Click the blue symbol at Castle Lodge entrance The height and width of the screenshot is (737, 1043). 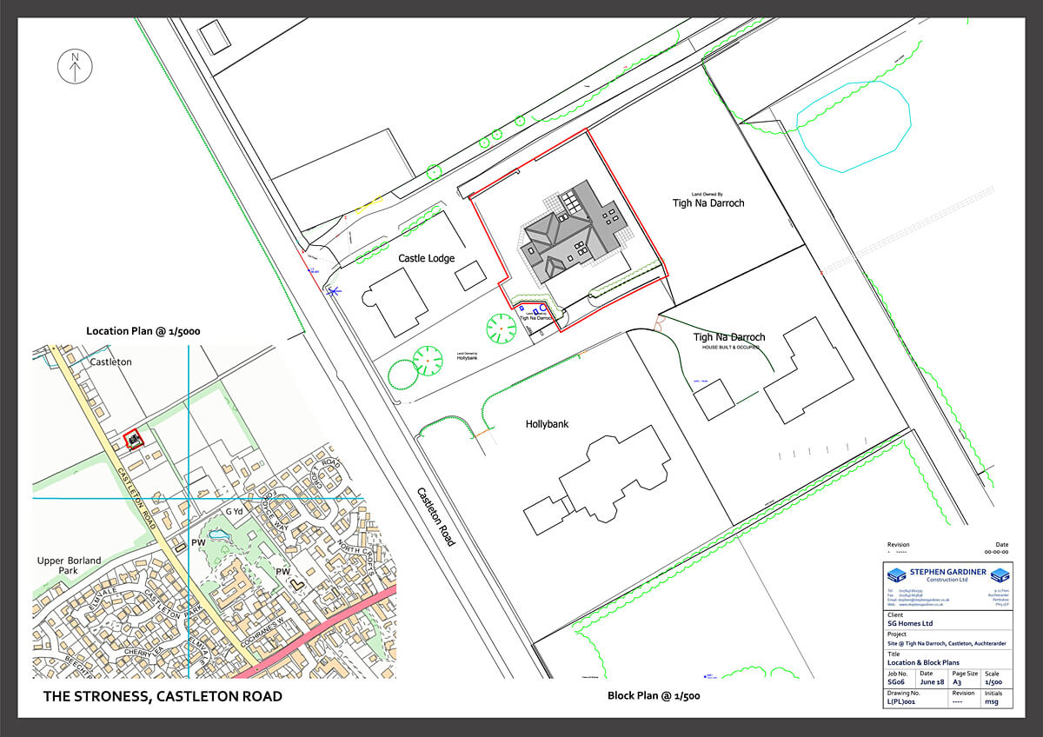click(331, 292)
